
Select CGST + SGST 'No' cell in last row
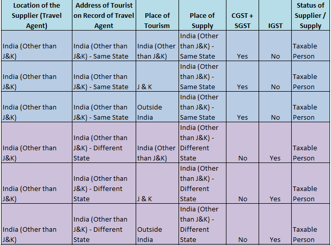(242, 239)
